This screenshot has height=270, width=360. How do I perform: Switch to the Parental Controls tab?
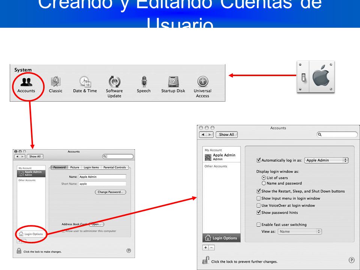[x=115, y=167]
